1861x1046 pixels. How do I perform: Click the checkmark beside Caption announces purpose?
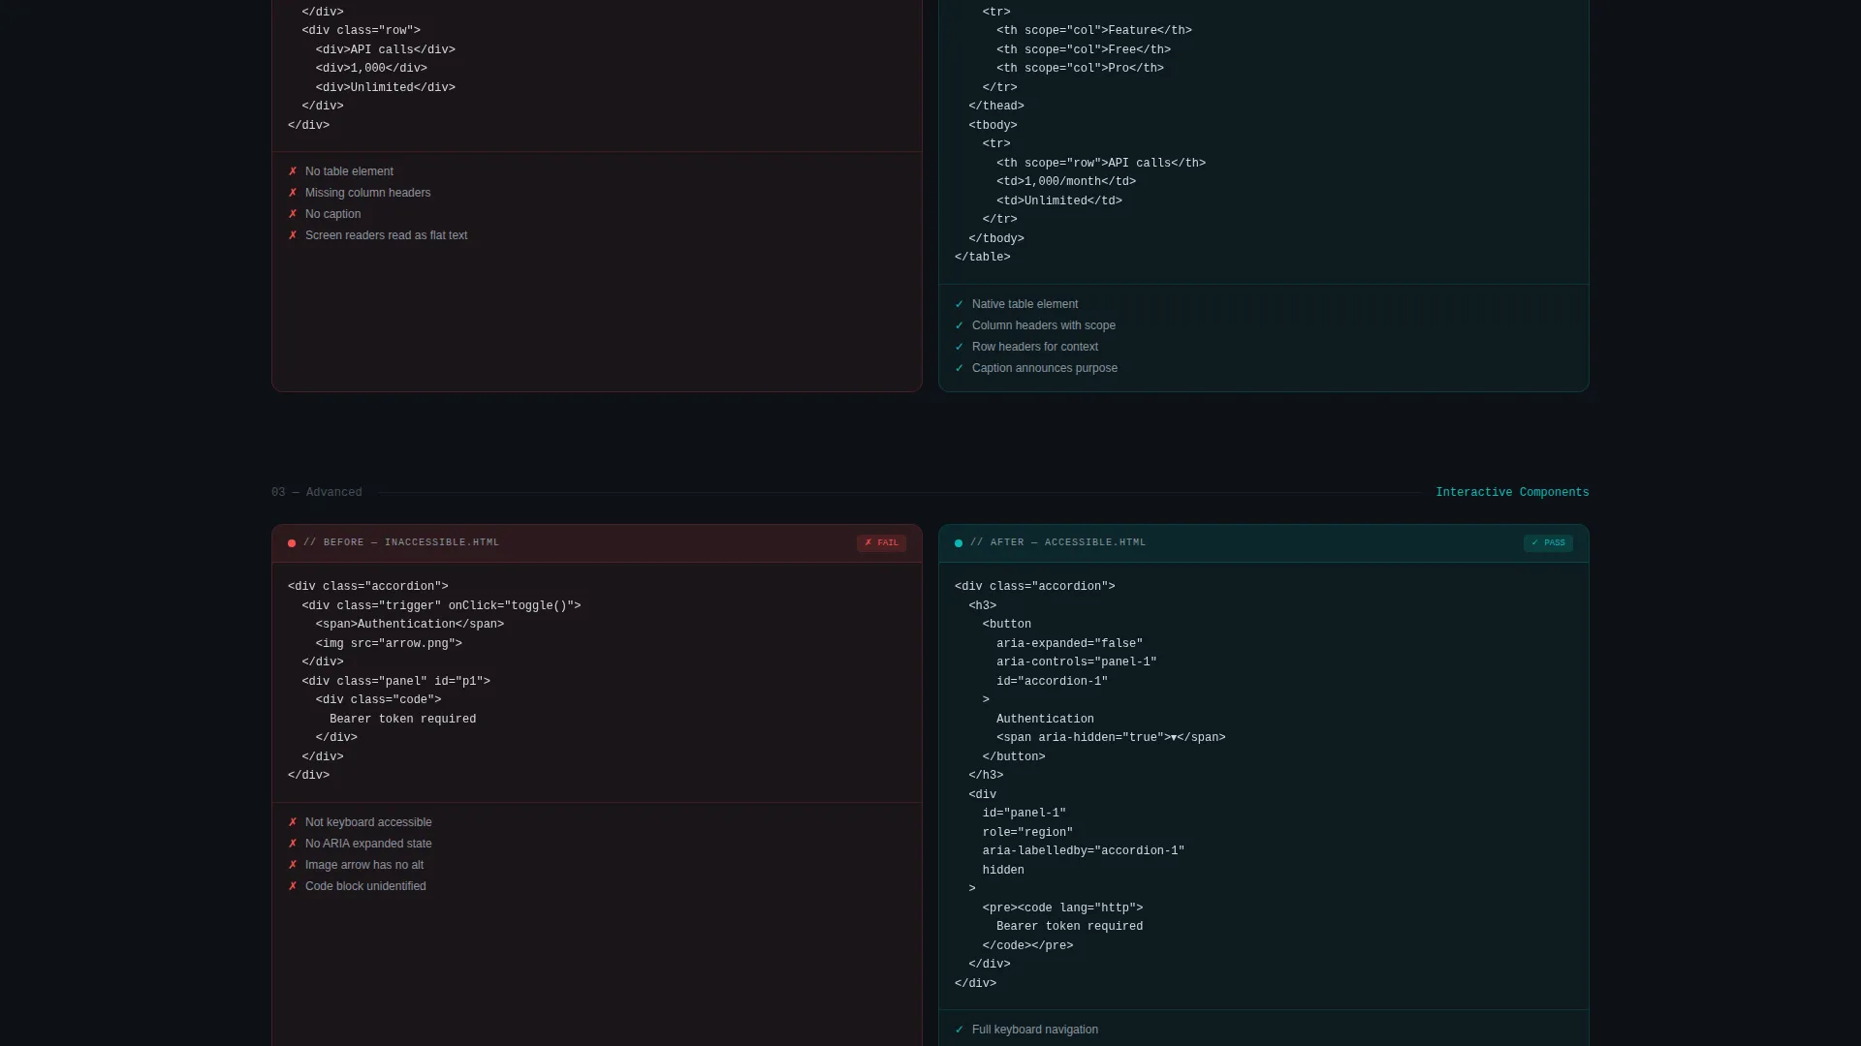960,368
